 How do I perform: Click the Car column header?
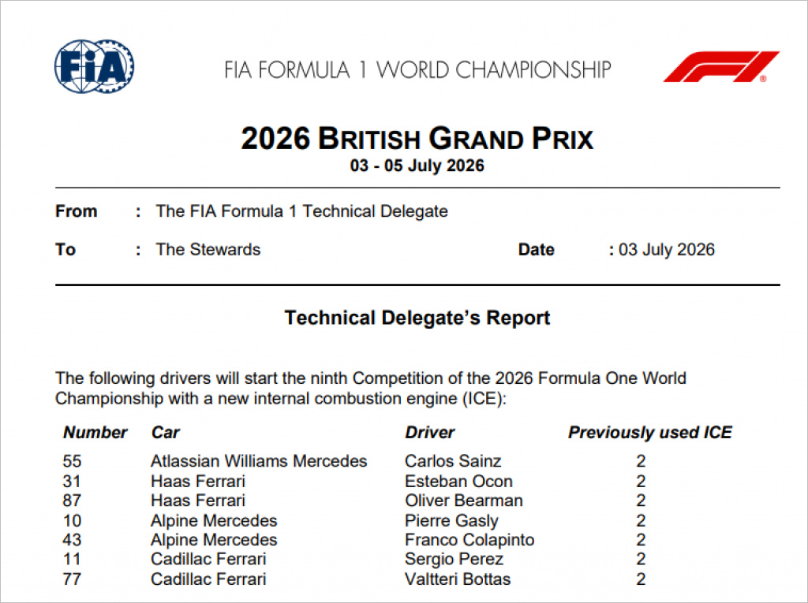pos(165,433)
